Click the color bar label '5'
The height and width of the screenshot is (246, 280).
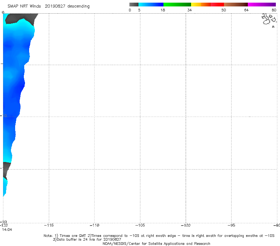(139, 10)
